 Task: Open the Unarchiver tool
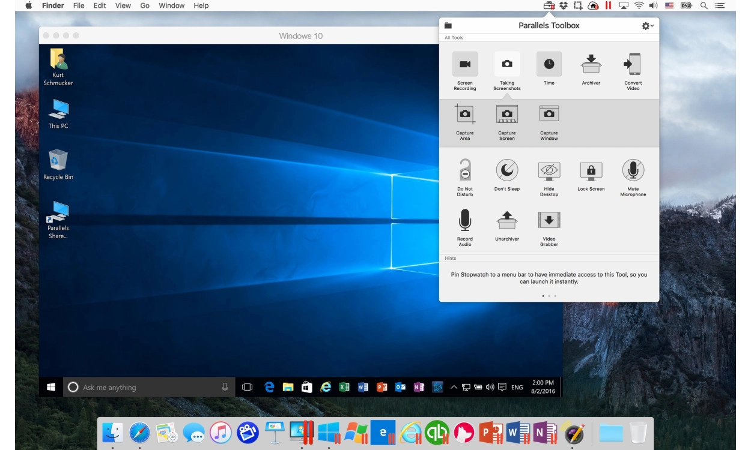506,220
